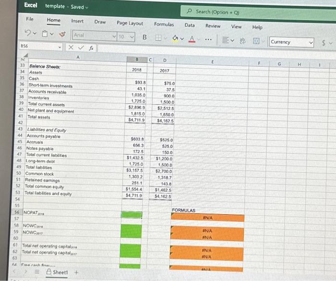
Task: Click the green NOPAT 2018 answer cell
Action: tap(131, 215)
